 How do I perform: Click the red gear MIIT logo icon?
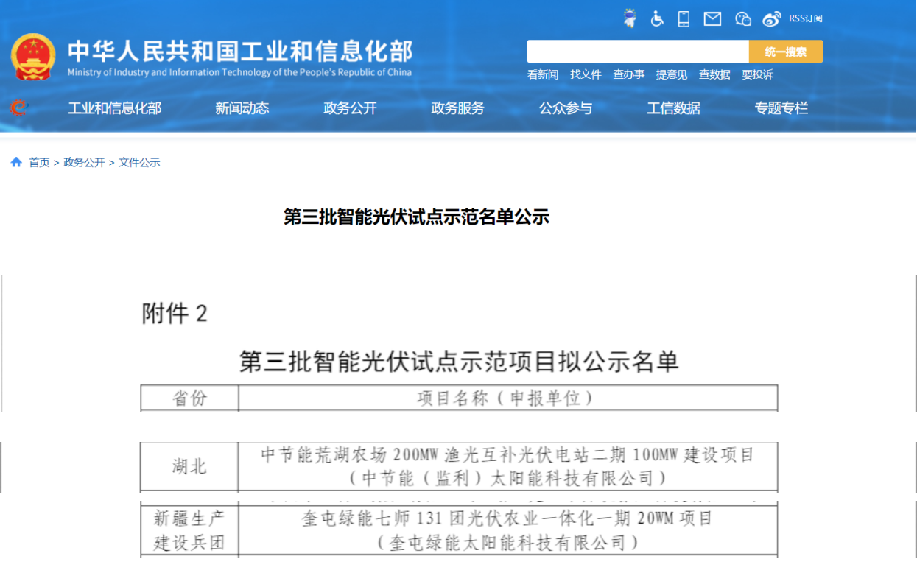pos(18,108)
